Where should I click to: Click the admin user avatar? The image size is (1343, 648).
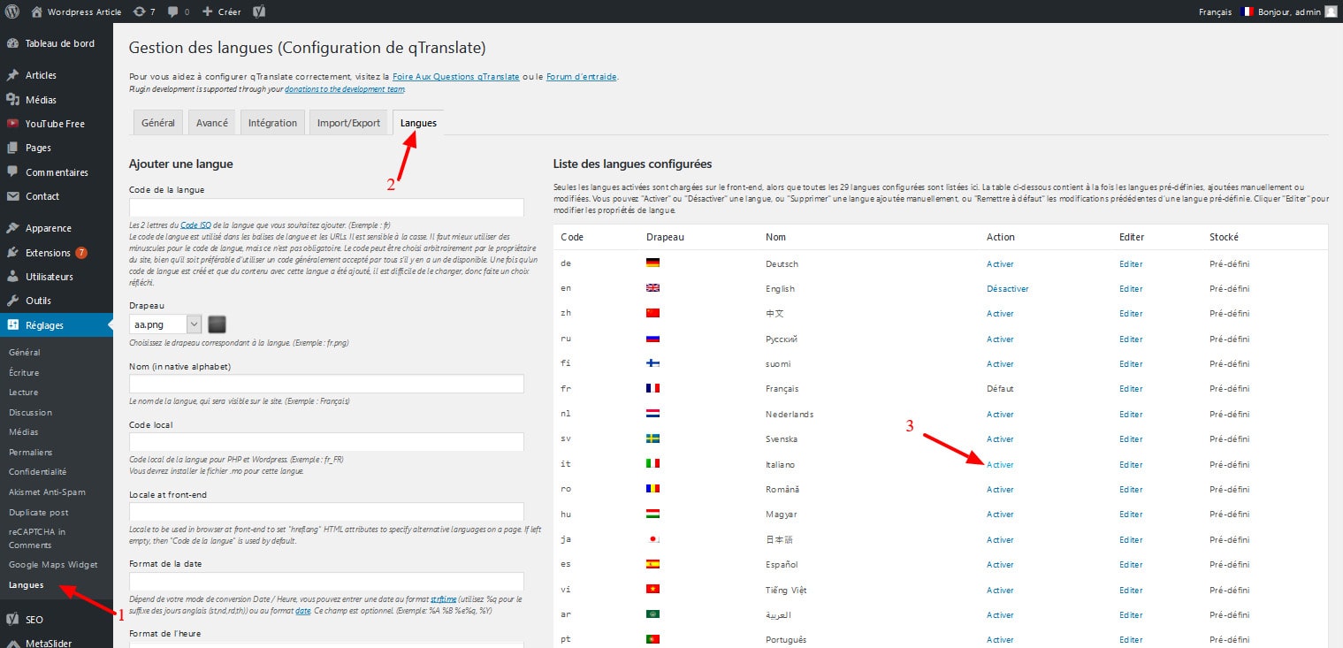(x=1331, y=11)
